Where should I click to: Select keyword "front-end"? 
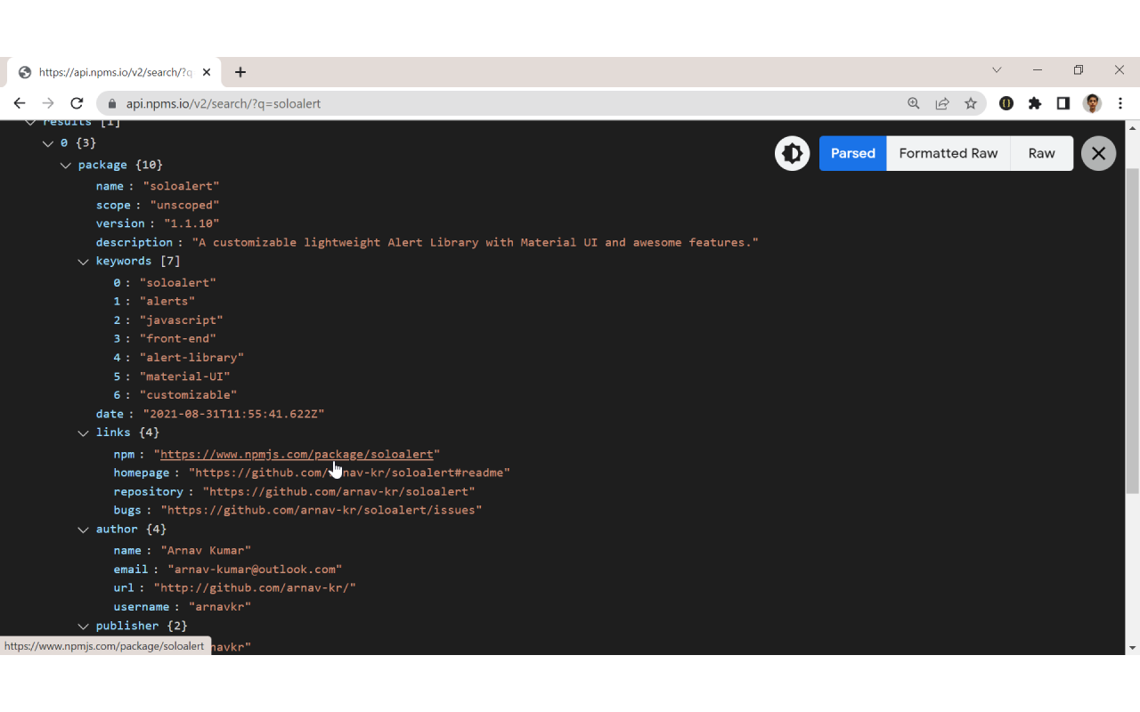tap(178, 338)
